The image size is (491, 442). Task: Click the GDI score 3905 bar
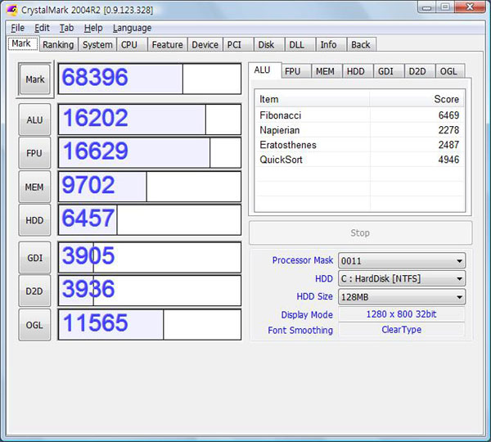pyautogui.click(x=150, y=258)
